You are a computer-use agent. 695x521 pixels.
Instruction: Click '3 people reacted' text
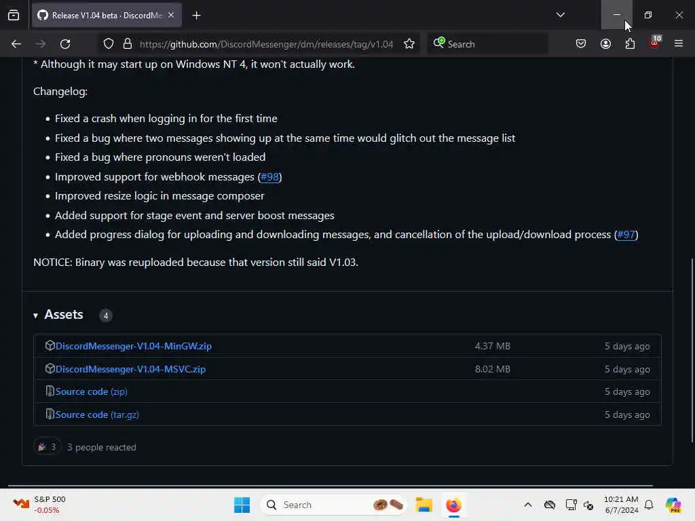pos(102,447)
